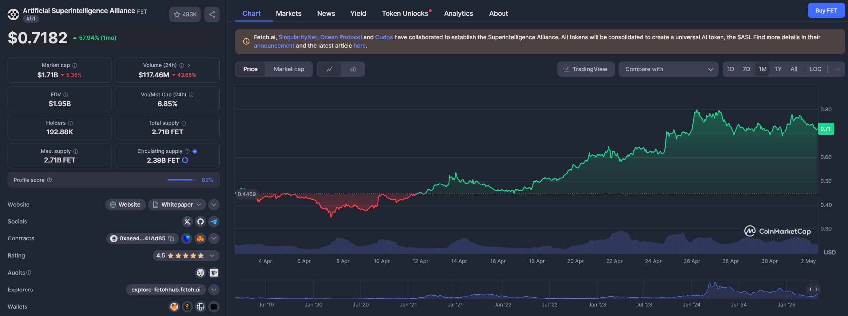
Task: Open the announcement link in banner
Action: [274, 46]
